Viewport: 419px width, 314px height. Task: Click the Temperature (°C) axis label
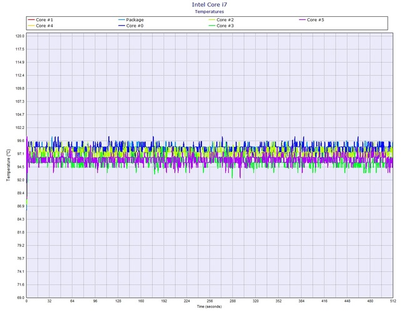click(8, 165)
